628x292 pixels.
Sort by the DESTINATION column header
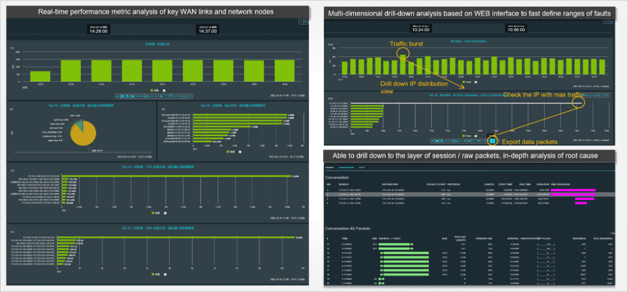tap(391, 185)
